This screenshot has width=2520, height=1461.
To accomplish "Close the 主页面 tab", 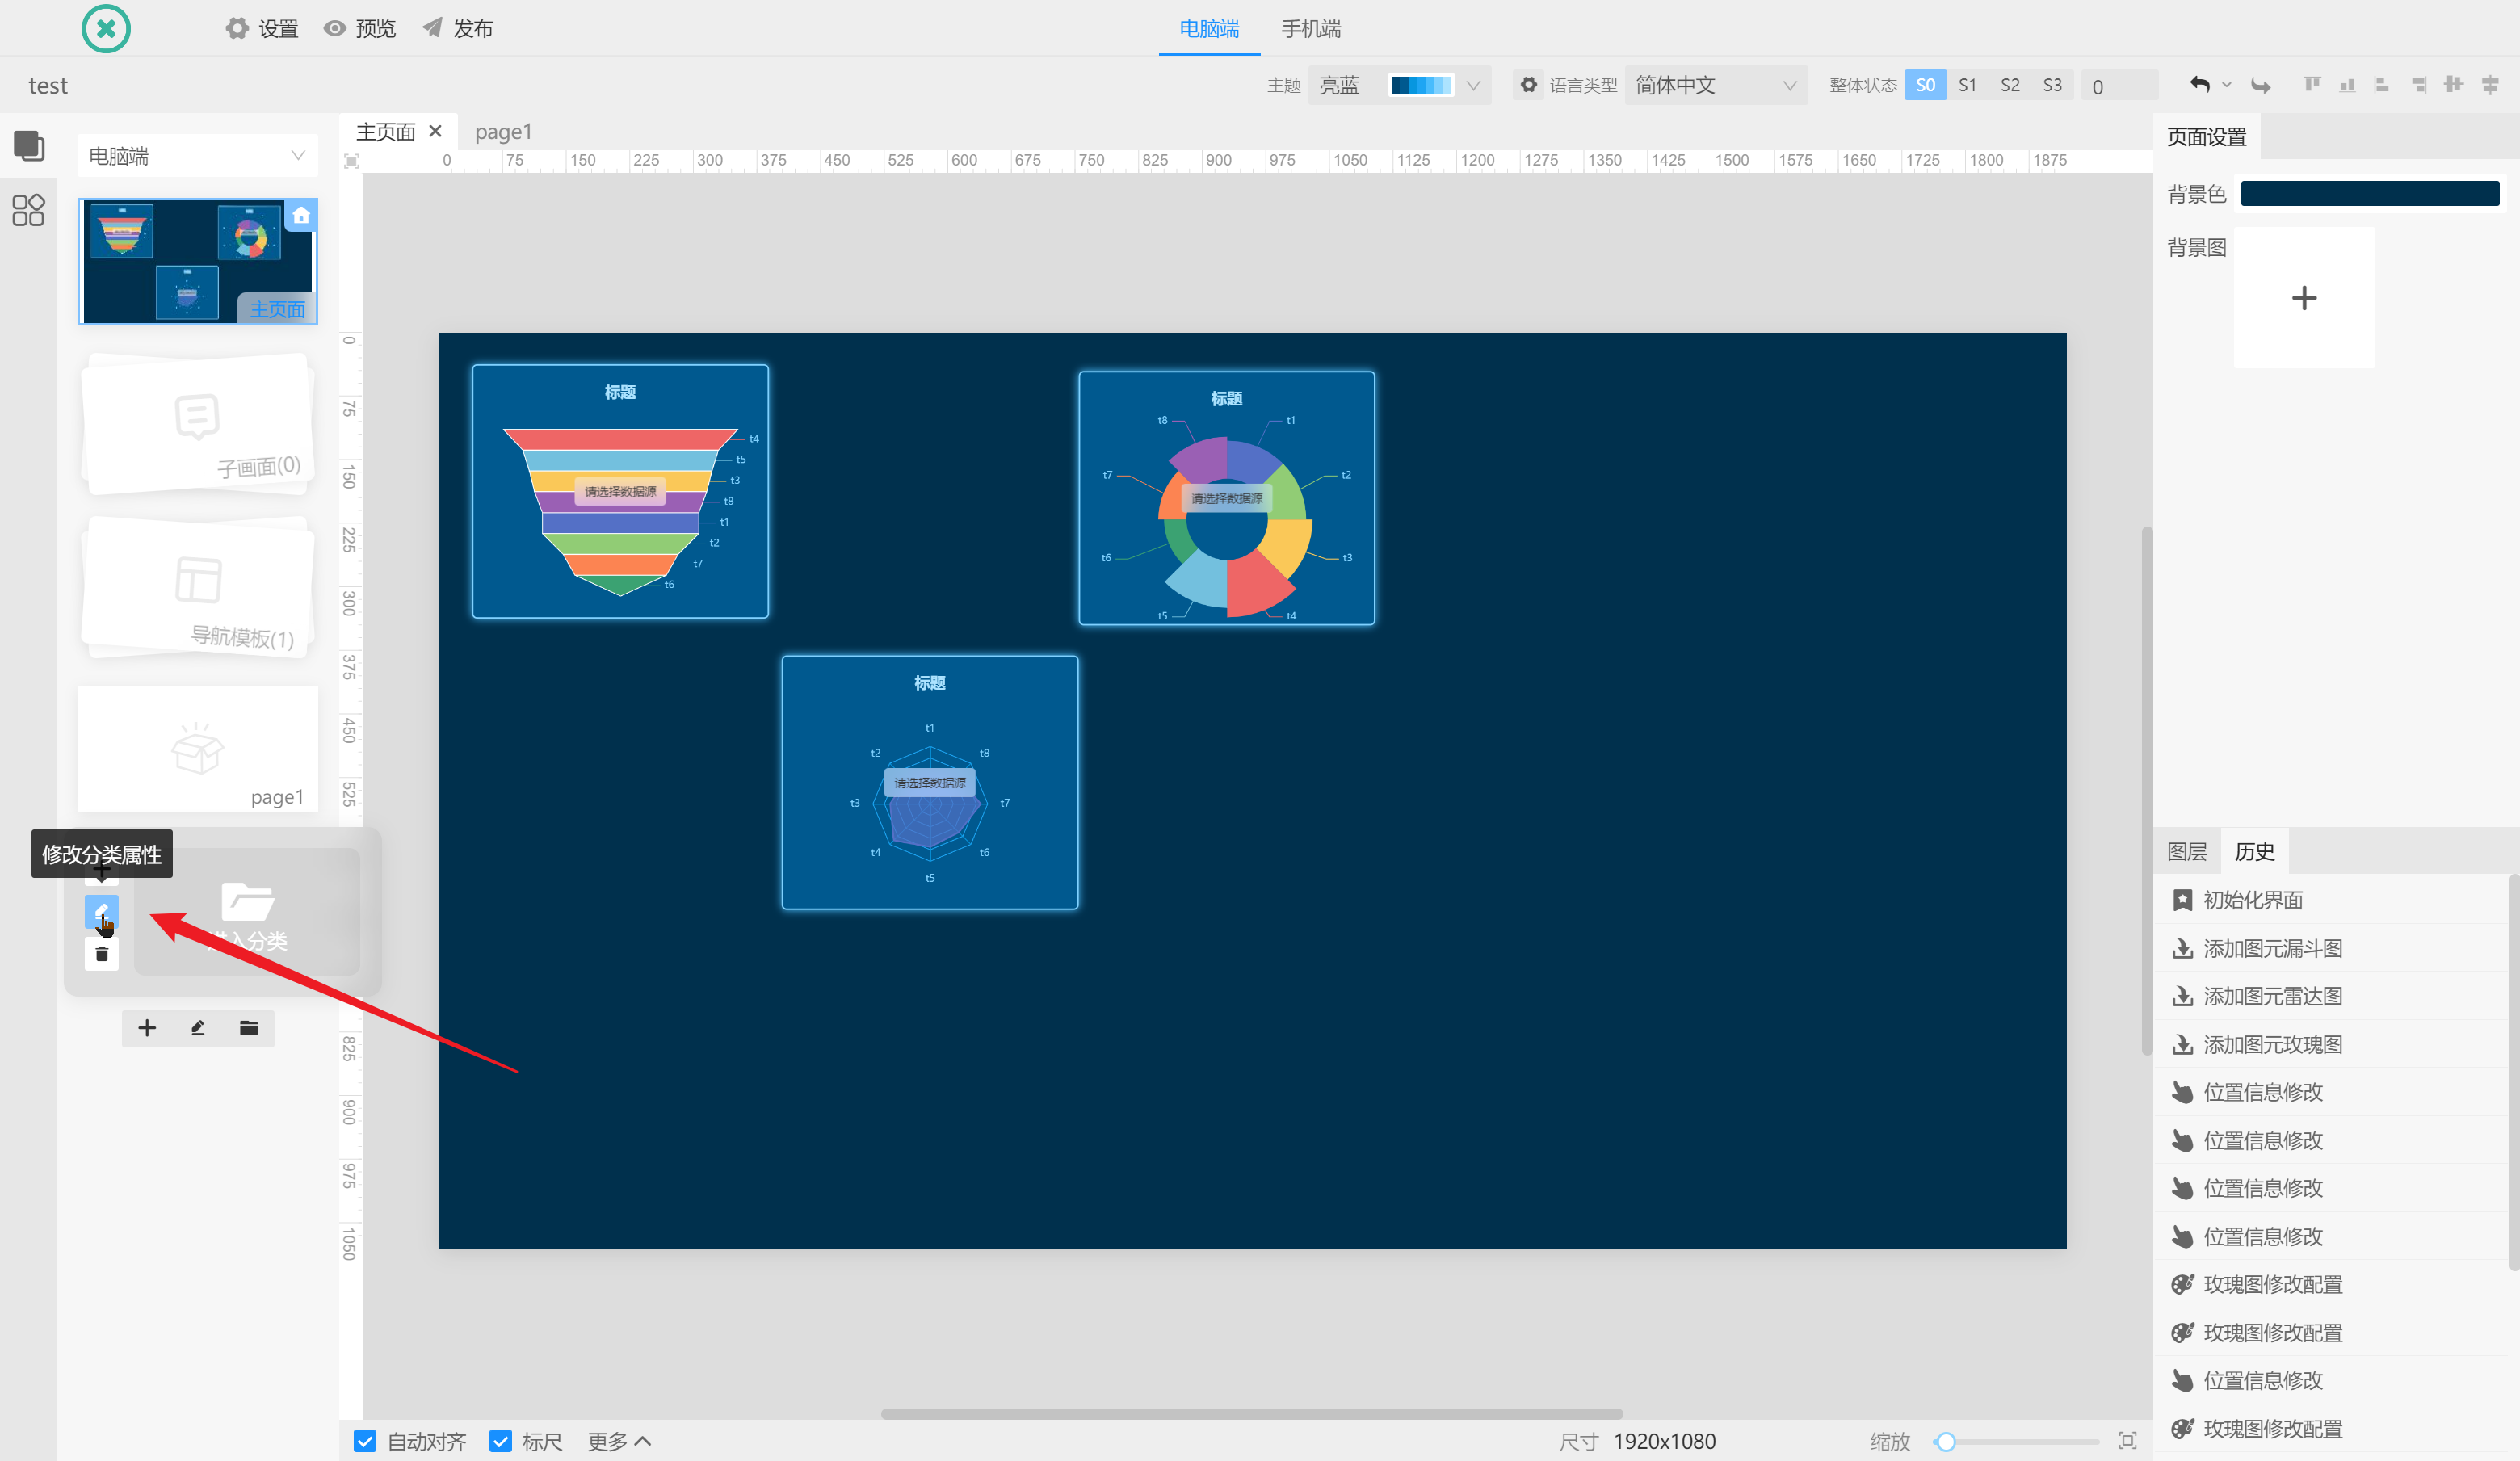I will (435, 131).
